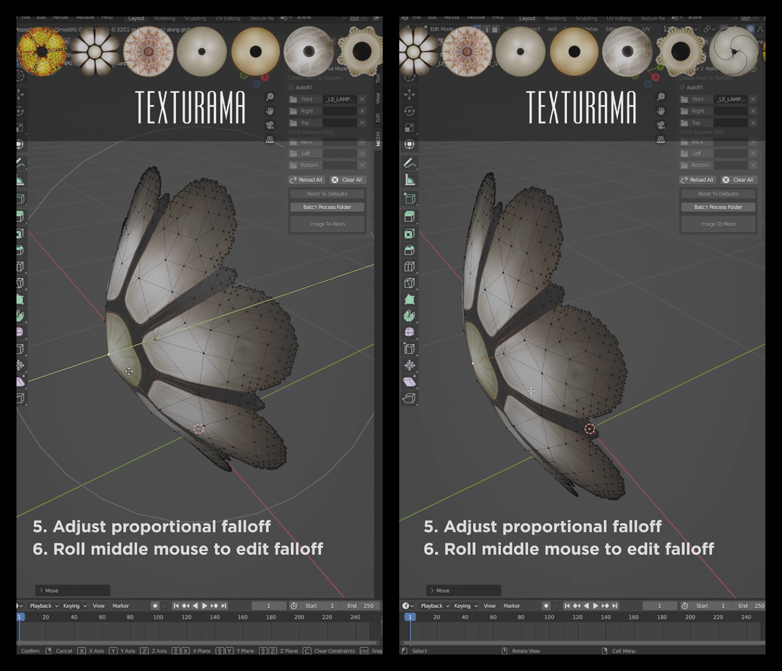The width and height of the screenshot is (782, 671).
Task: Open Playback dropdown in left timeline
Action: [43, 606]
